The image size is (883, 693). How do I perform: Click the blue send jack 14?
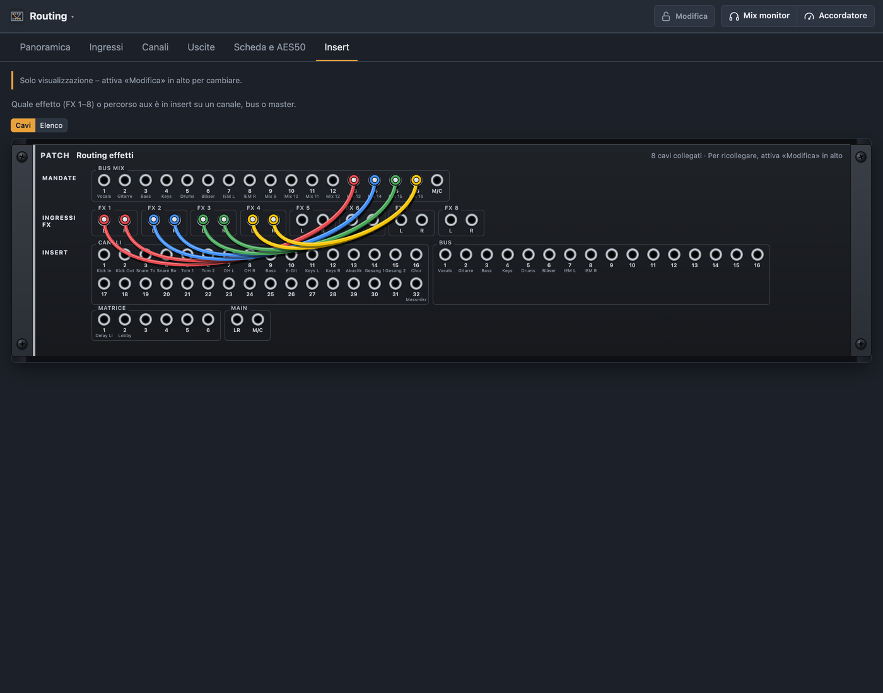[x=375, y=180]
